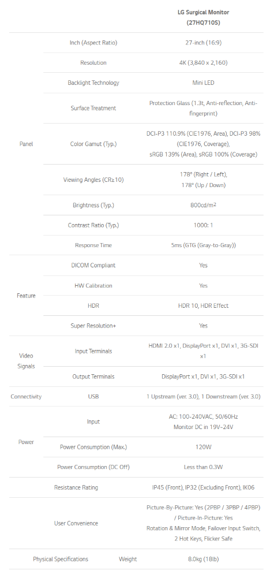The height and width of the screenshot is (574, 274).
Task: Select the 4K (3,840 x 2,160) value
Action: (x=204, y=63)
